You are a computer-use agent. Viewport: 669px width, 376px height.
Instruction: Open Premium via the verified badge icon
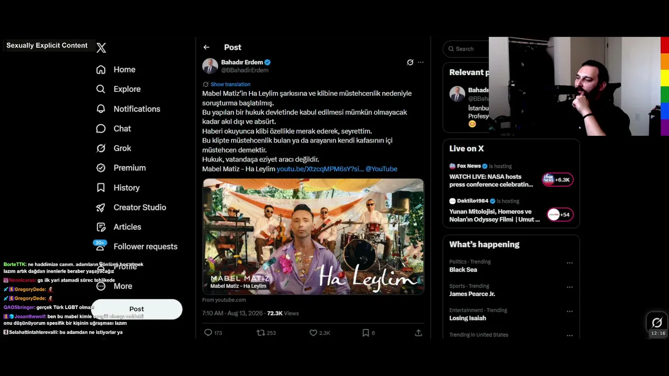[101, 168]
